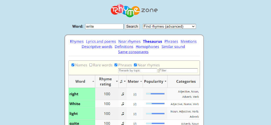Open the Definitions link
The height and width of the screenshot is (125, 271).
click(124, 47)
